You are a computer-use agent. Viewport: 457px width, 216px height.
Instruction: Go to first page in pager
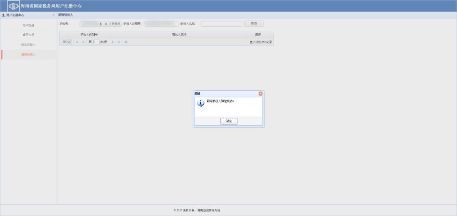(77, 42)
